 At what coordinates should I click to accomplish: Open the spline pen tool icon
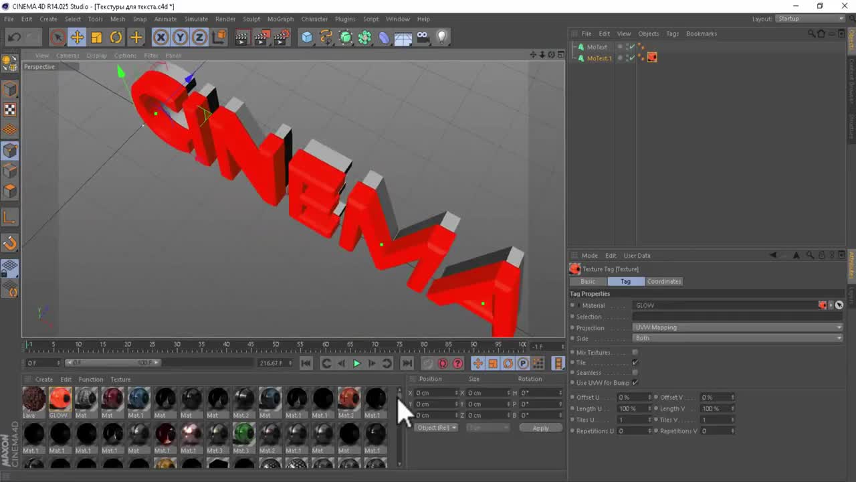tap(326, 37)
